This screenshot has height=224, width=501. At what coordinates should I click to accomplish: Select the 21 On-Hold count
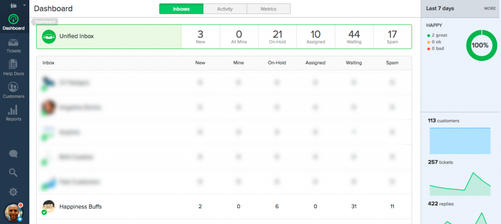277,37
